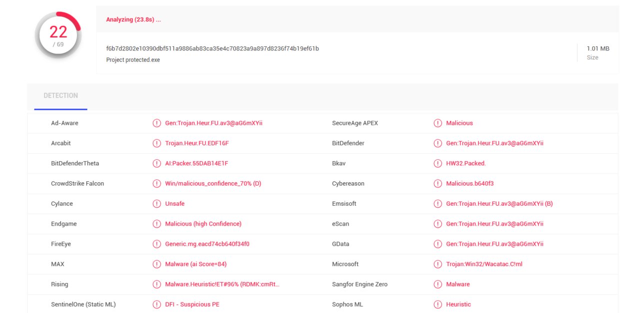Click the file name Project protected.exe
The width and height of the screenshot is (639, 313).
click(133, 60)
